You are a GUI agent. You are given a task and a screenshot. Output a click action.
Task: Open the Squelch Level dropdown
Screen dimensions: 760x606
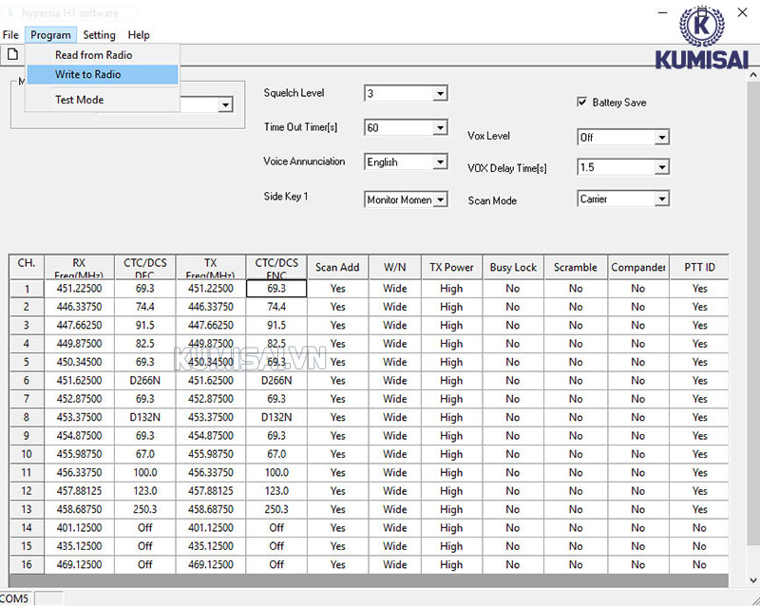[x=440, y=94]
